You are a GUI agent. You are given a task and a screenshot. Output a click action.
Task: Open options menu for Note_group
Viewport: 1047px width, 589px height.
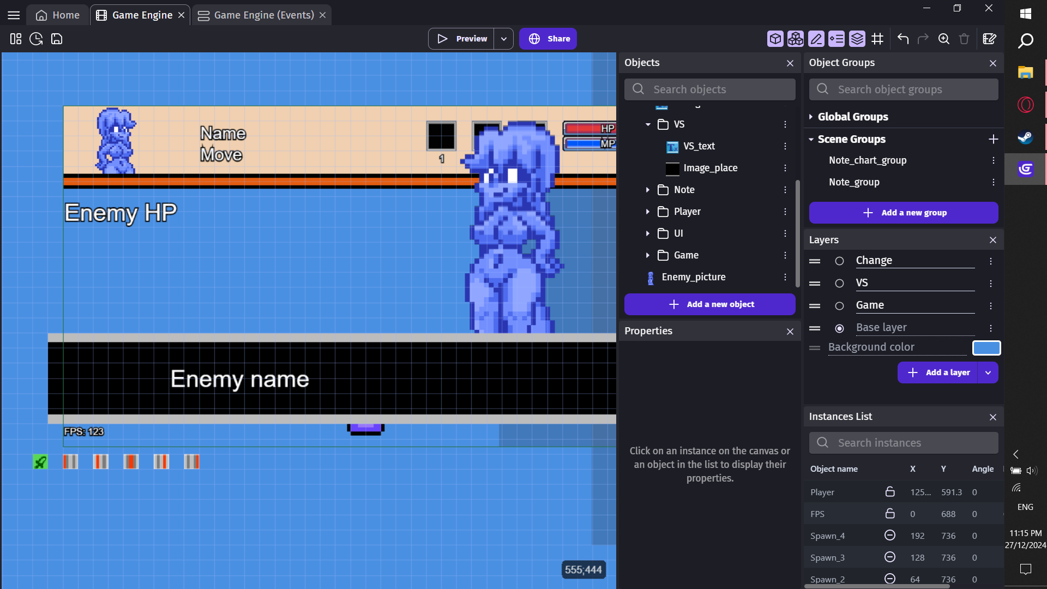click(x=994, y=182)
